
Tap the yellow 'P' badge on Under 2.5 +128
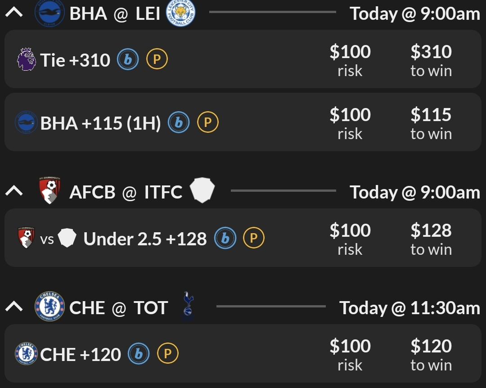click(x=254, y=239)
